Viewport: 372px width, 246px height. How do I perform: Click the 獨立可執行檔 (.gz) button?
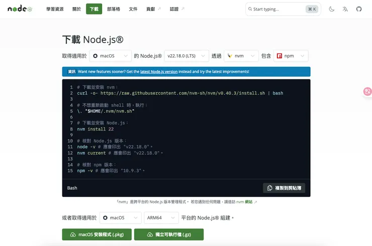(x=169, y=234)
